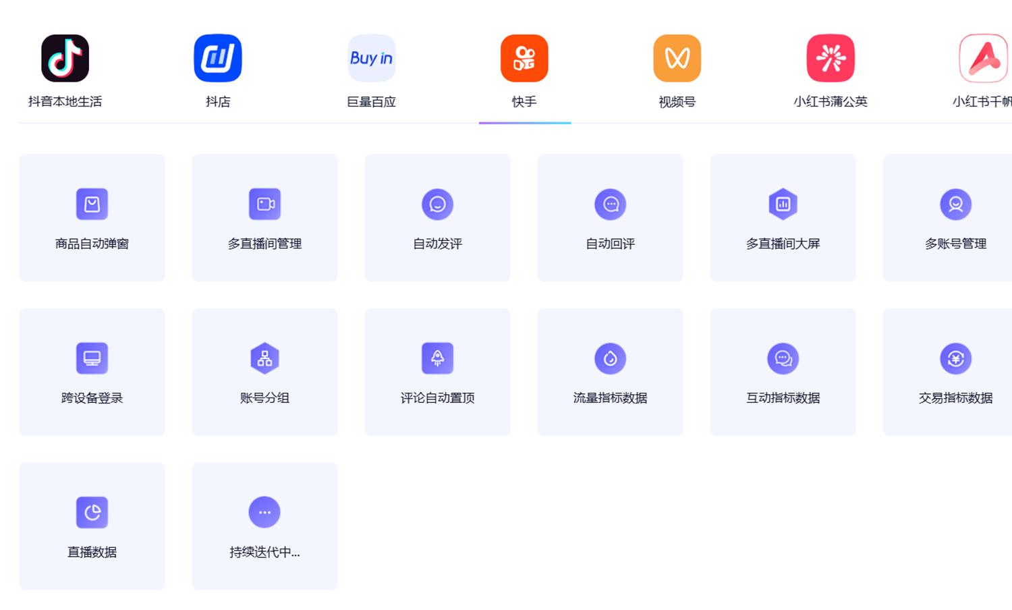This screenshot has width=1012, height=610.
Task: Click the monitor icon for 跨设备登录
Action: (92, 358)
